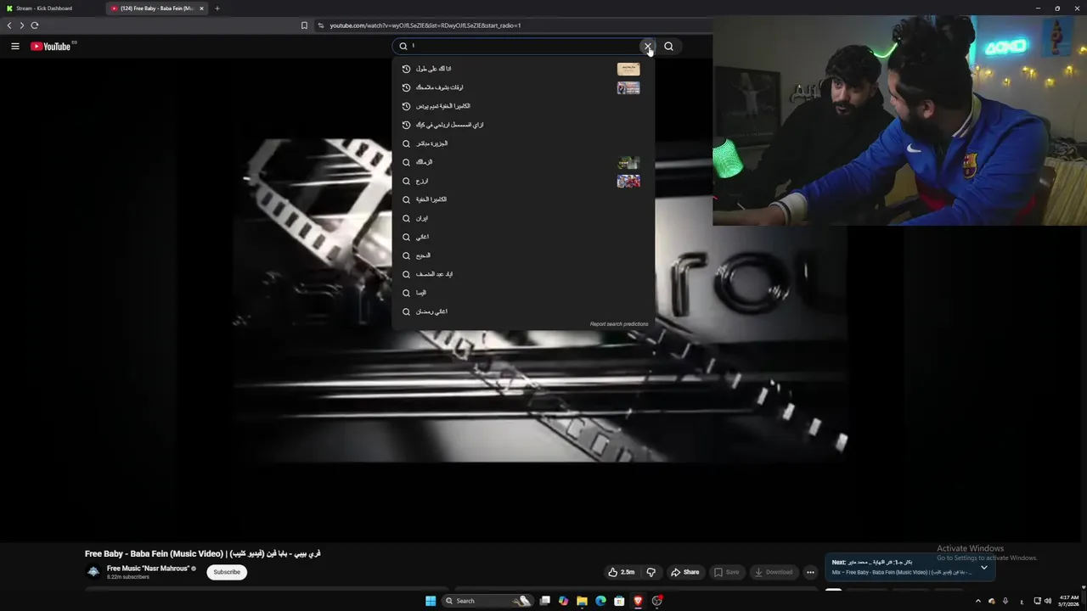This screenshot has height=611, width=1087.
Task: Open Microsoft Edge from taskbar
Action: pyautogui.click(x=600, y=601)
